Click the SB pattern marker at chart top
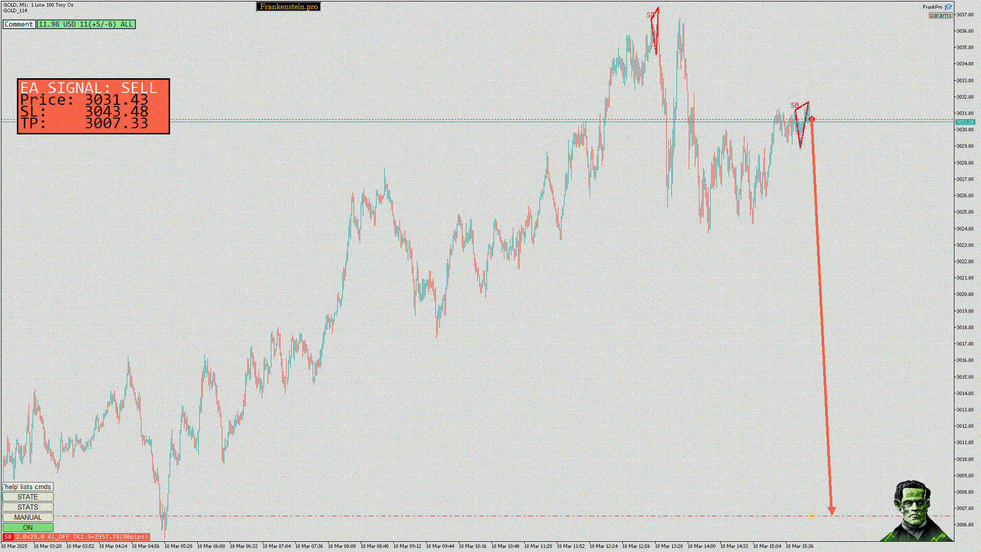 [x=650, y=15]
